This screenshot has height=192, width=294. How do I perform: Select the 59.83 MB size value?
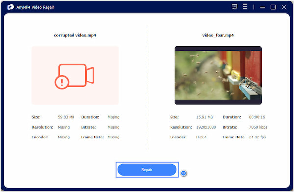pos(66,117)
